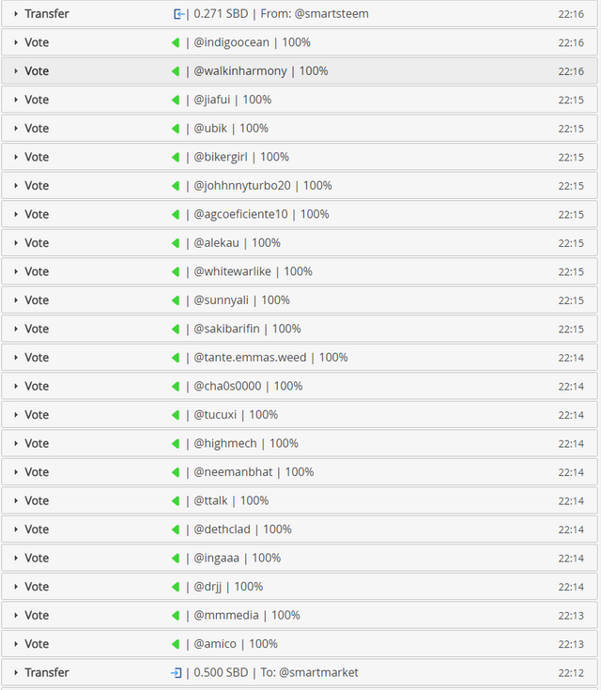Viewport: 601px width, 690px height.
Task: Open the @whitewarlike account link
Action: click(x=233, y=271)
